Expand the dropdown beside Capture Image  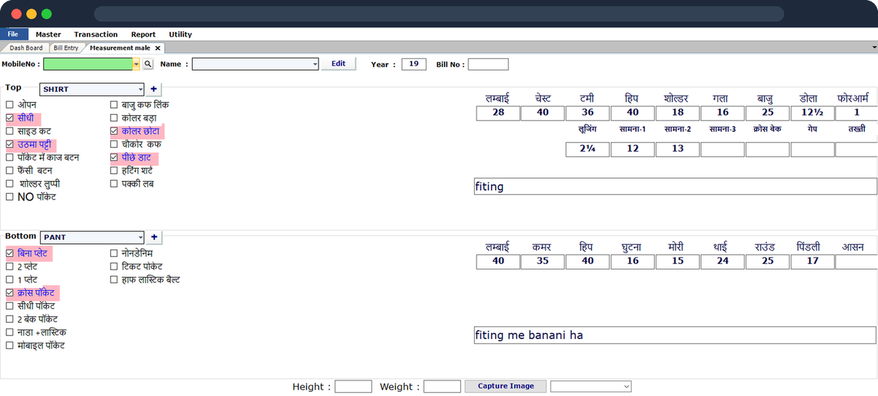point(627,387)
